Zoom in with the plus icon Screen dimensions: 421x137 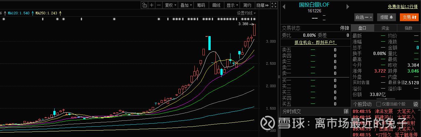(151, 5)
